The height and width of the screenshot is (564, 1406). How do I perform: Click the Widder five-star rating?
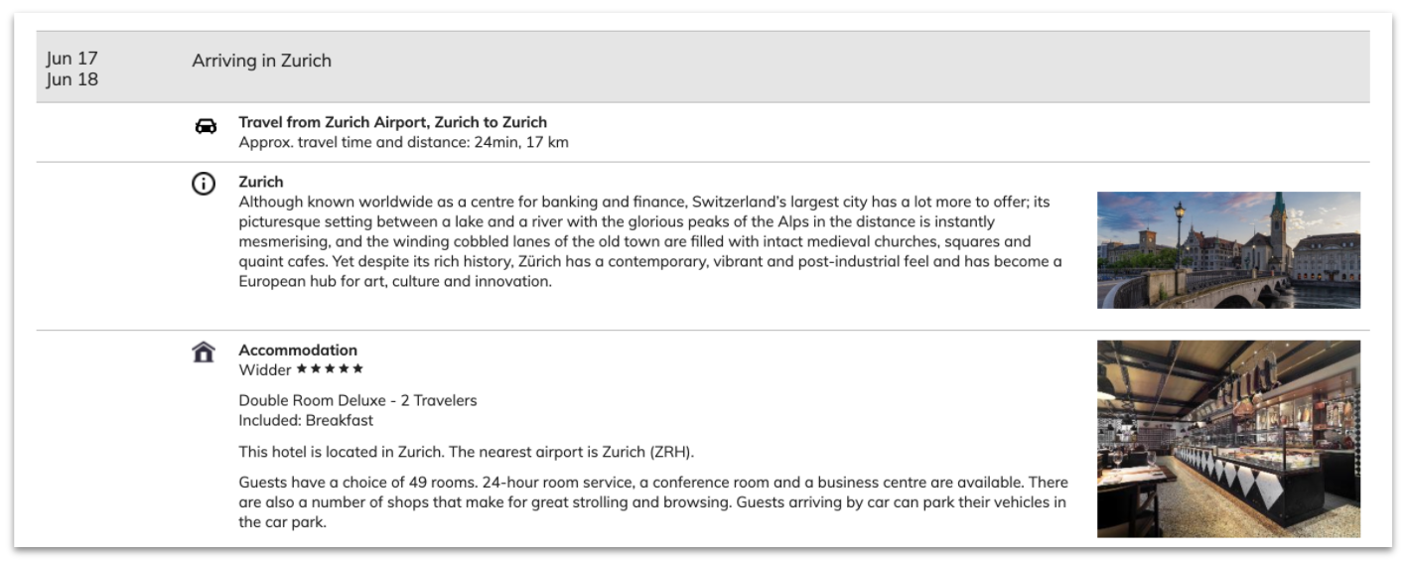(330, 369)
